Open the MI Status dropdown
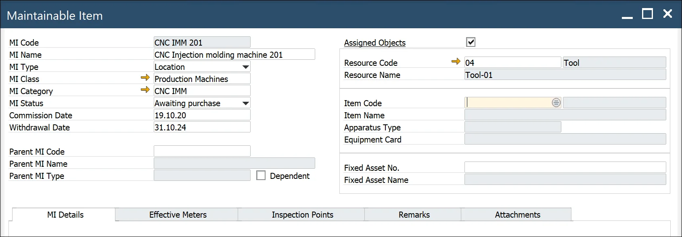This screenshot has width=682, height=237. pos(245,103)
